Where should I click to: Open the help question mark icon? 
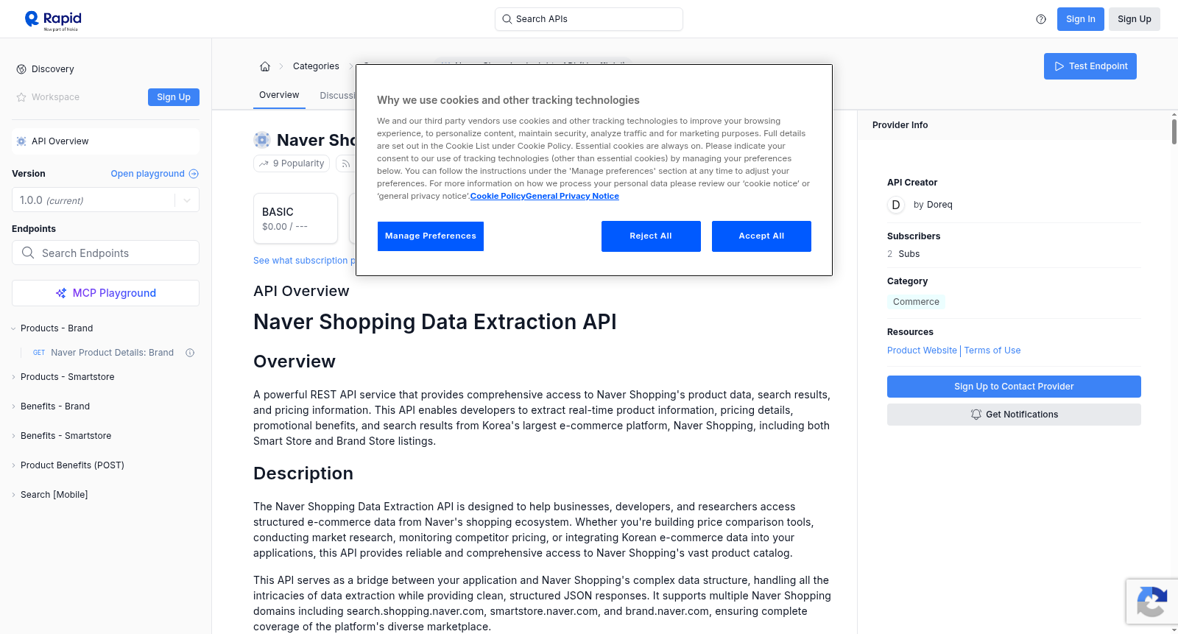coord(1041,19)
